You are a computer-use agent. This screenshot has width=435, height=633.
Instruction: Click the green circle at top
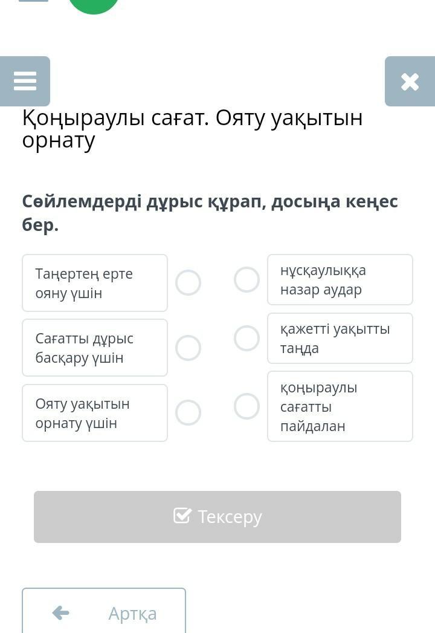[94, 5]
